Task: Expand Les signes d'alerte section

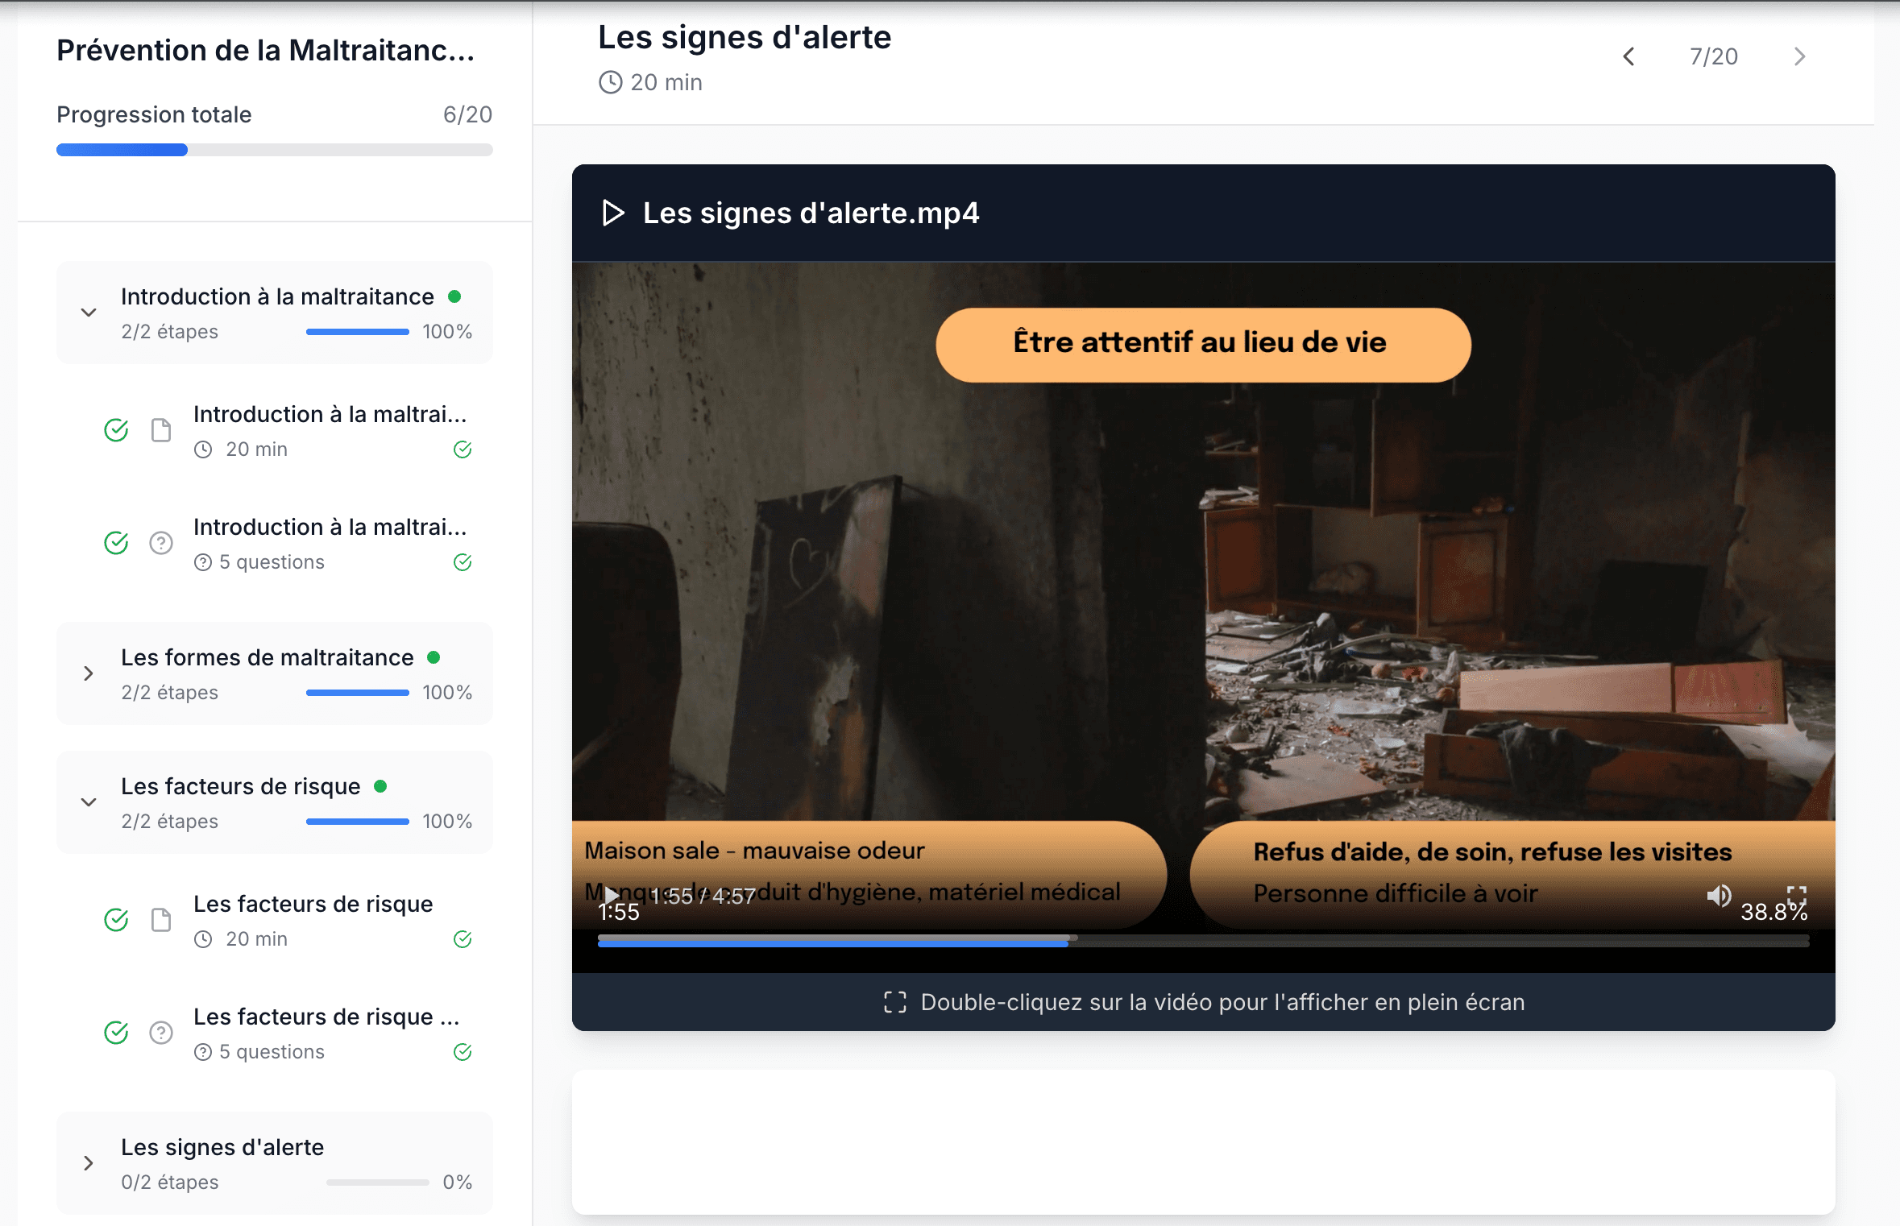Action: [89, 1163]
